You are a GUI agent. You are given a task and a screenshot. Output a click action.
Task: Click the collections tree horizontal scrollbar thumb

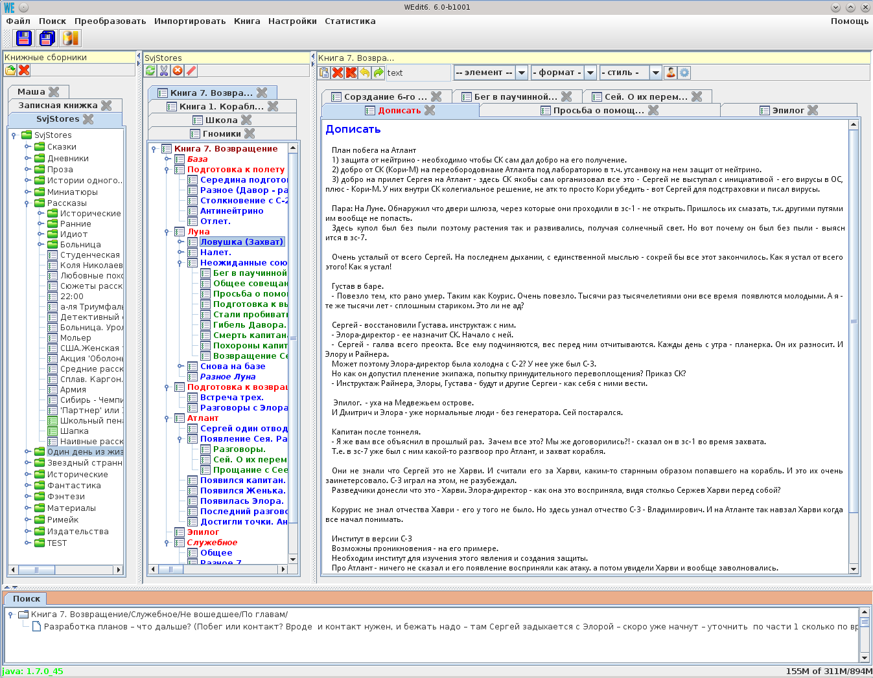click(36, 570)
